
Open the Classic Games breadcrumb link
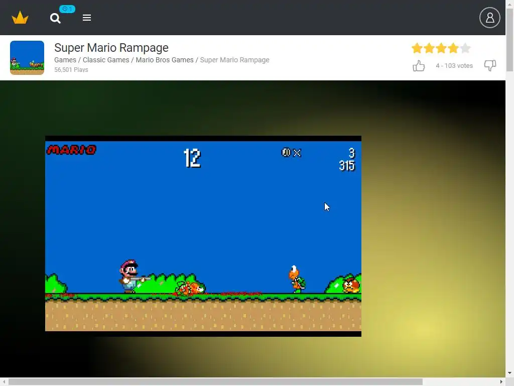pyautogui.click(x=106, y=60)
